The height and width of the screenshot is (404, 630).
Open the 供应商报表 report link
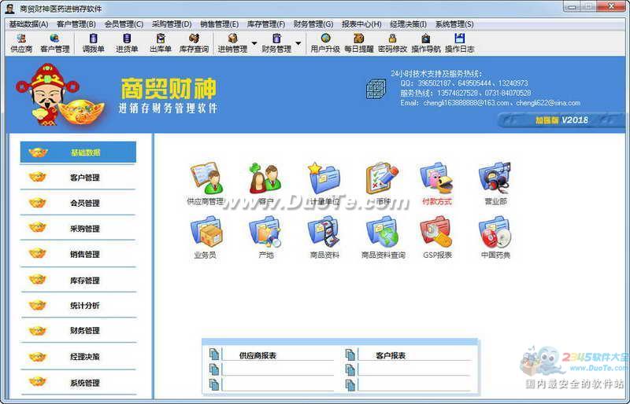click(258, 355)
